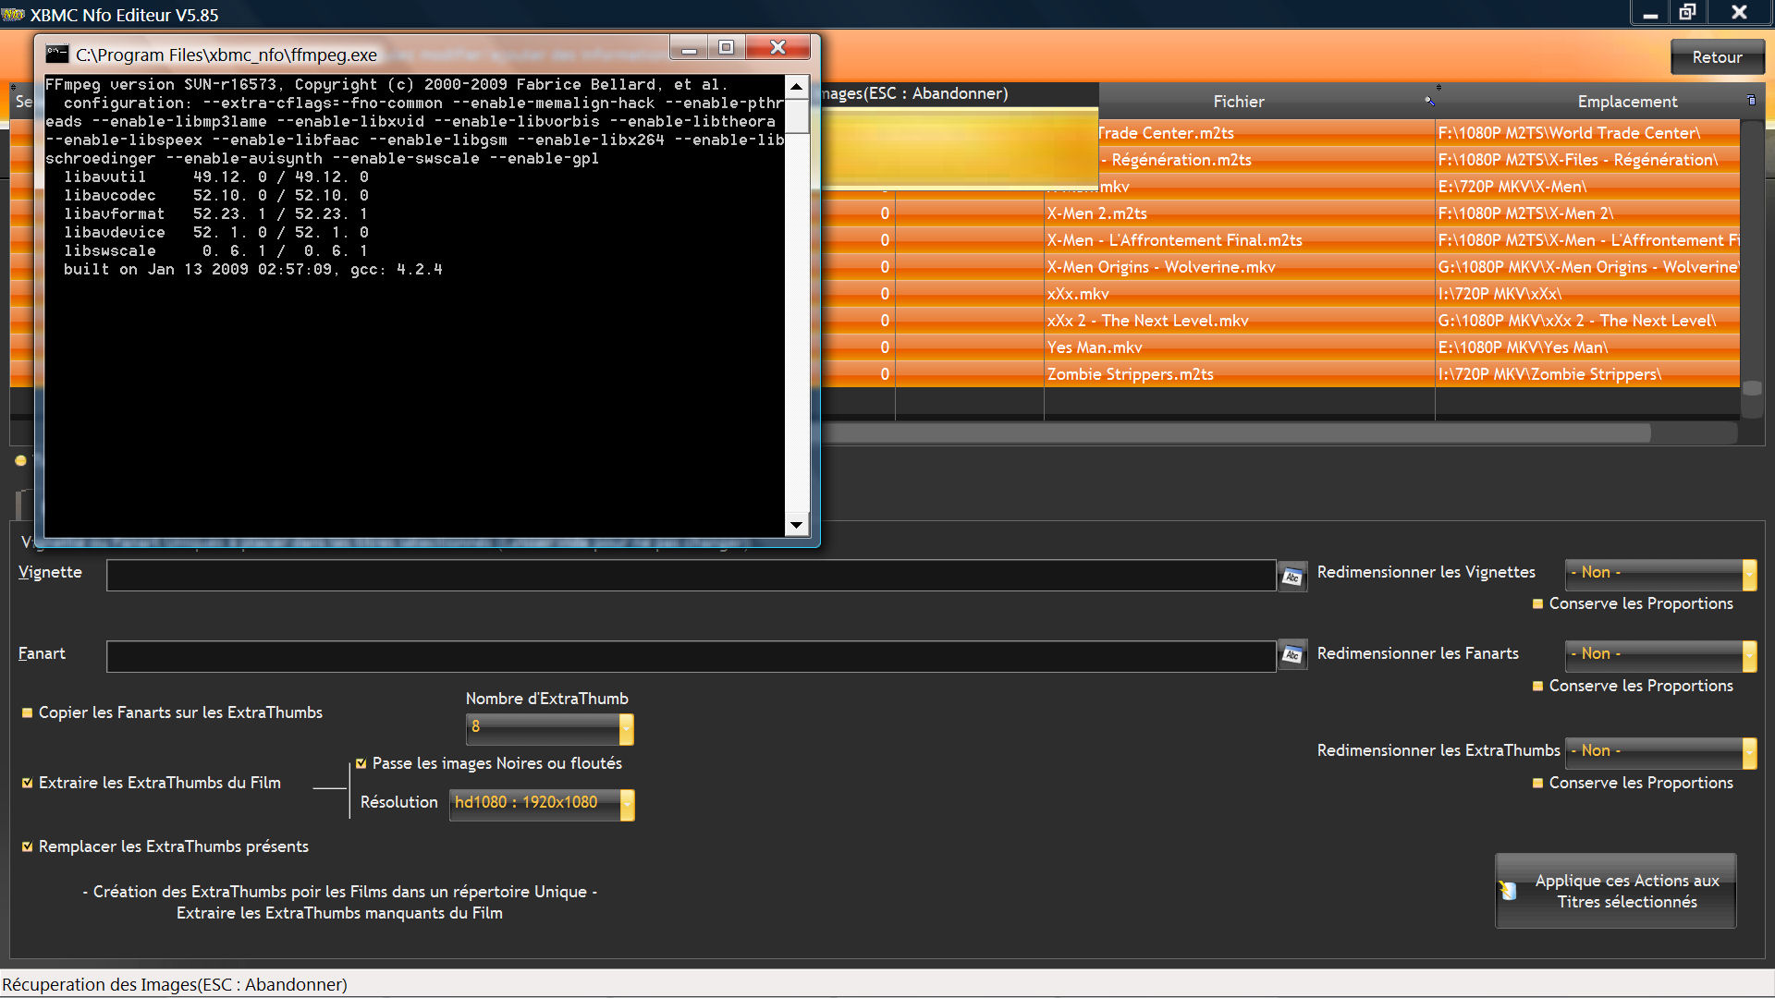Toggle Copier les Fanarts sur les ExtraThumbs
Screen dimensions: 1775x998
(27, 712)
